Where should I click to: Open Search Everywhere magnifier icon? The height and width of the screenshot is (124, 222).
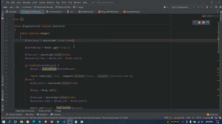pyautogui.click(x=216, y=7)
